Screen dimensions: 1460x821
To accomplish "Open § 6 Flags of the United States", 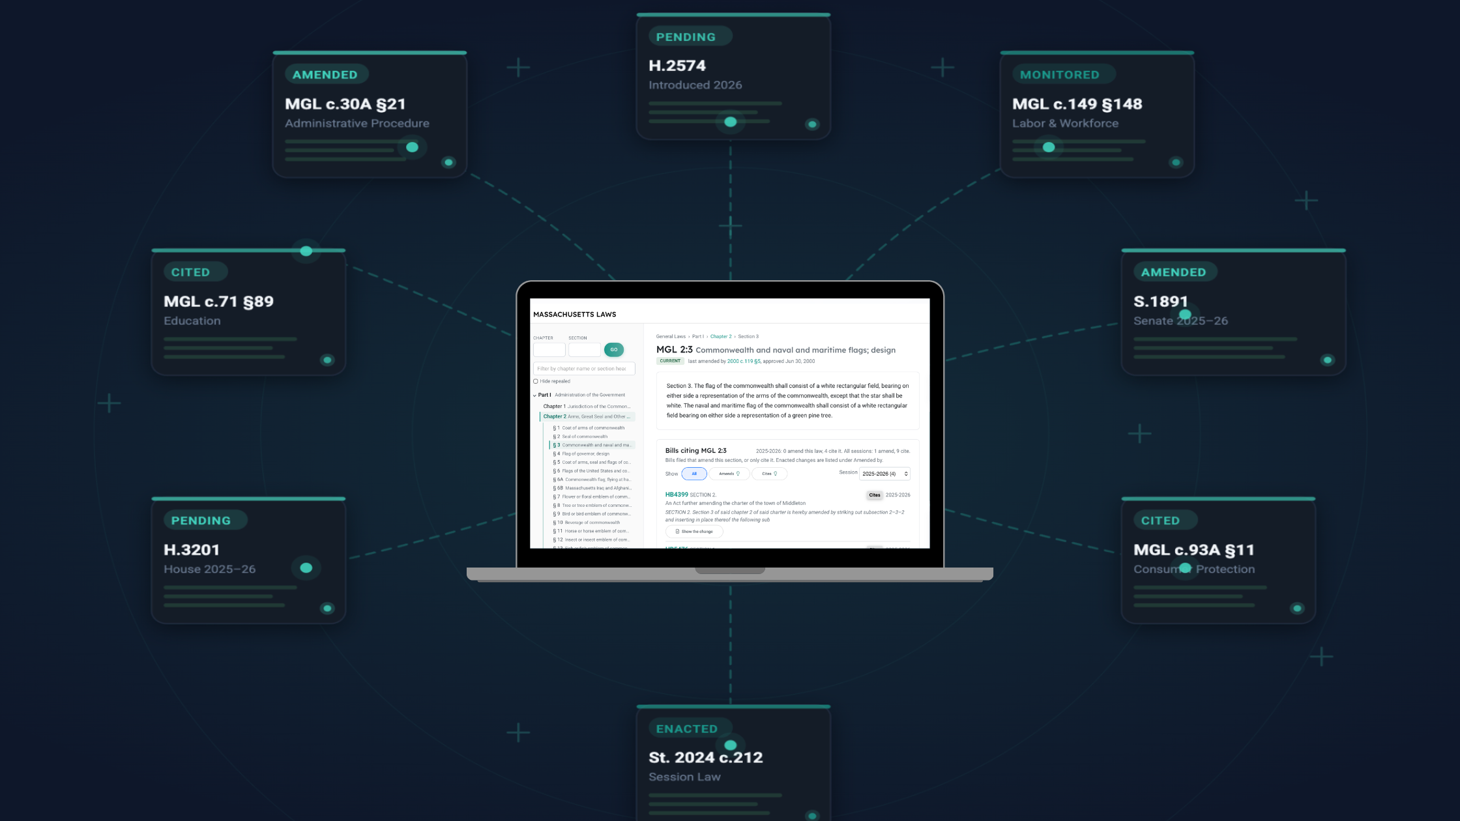I will [x=592, y=470].
